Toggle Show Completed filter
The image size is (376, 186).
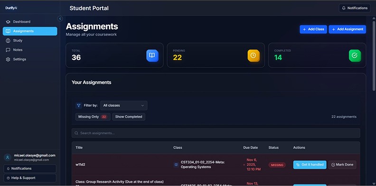[x=129, y=117]
